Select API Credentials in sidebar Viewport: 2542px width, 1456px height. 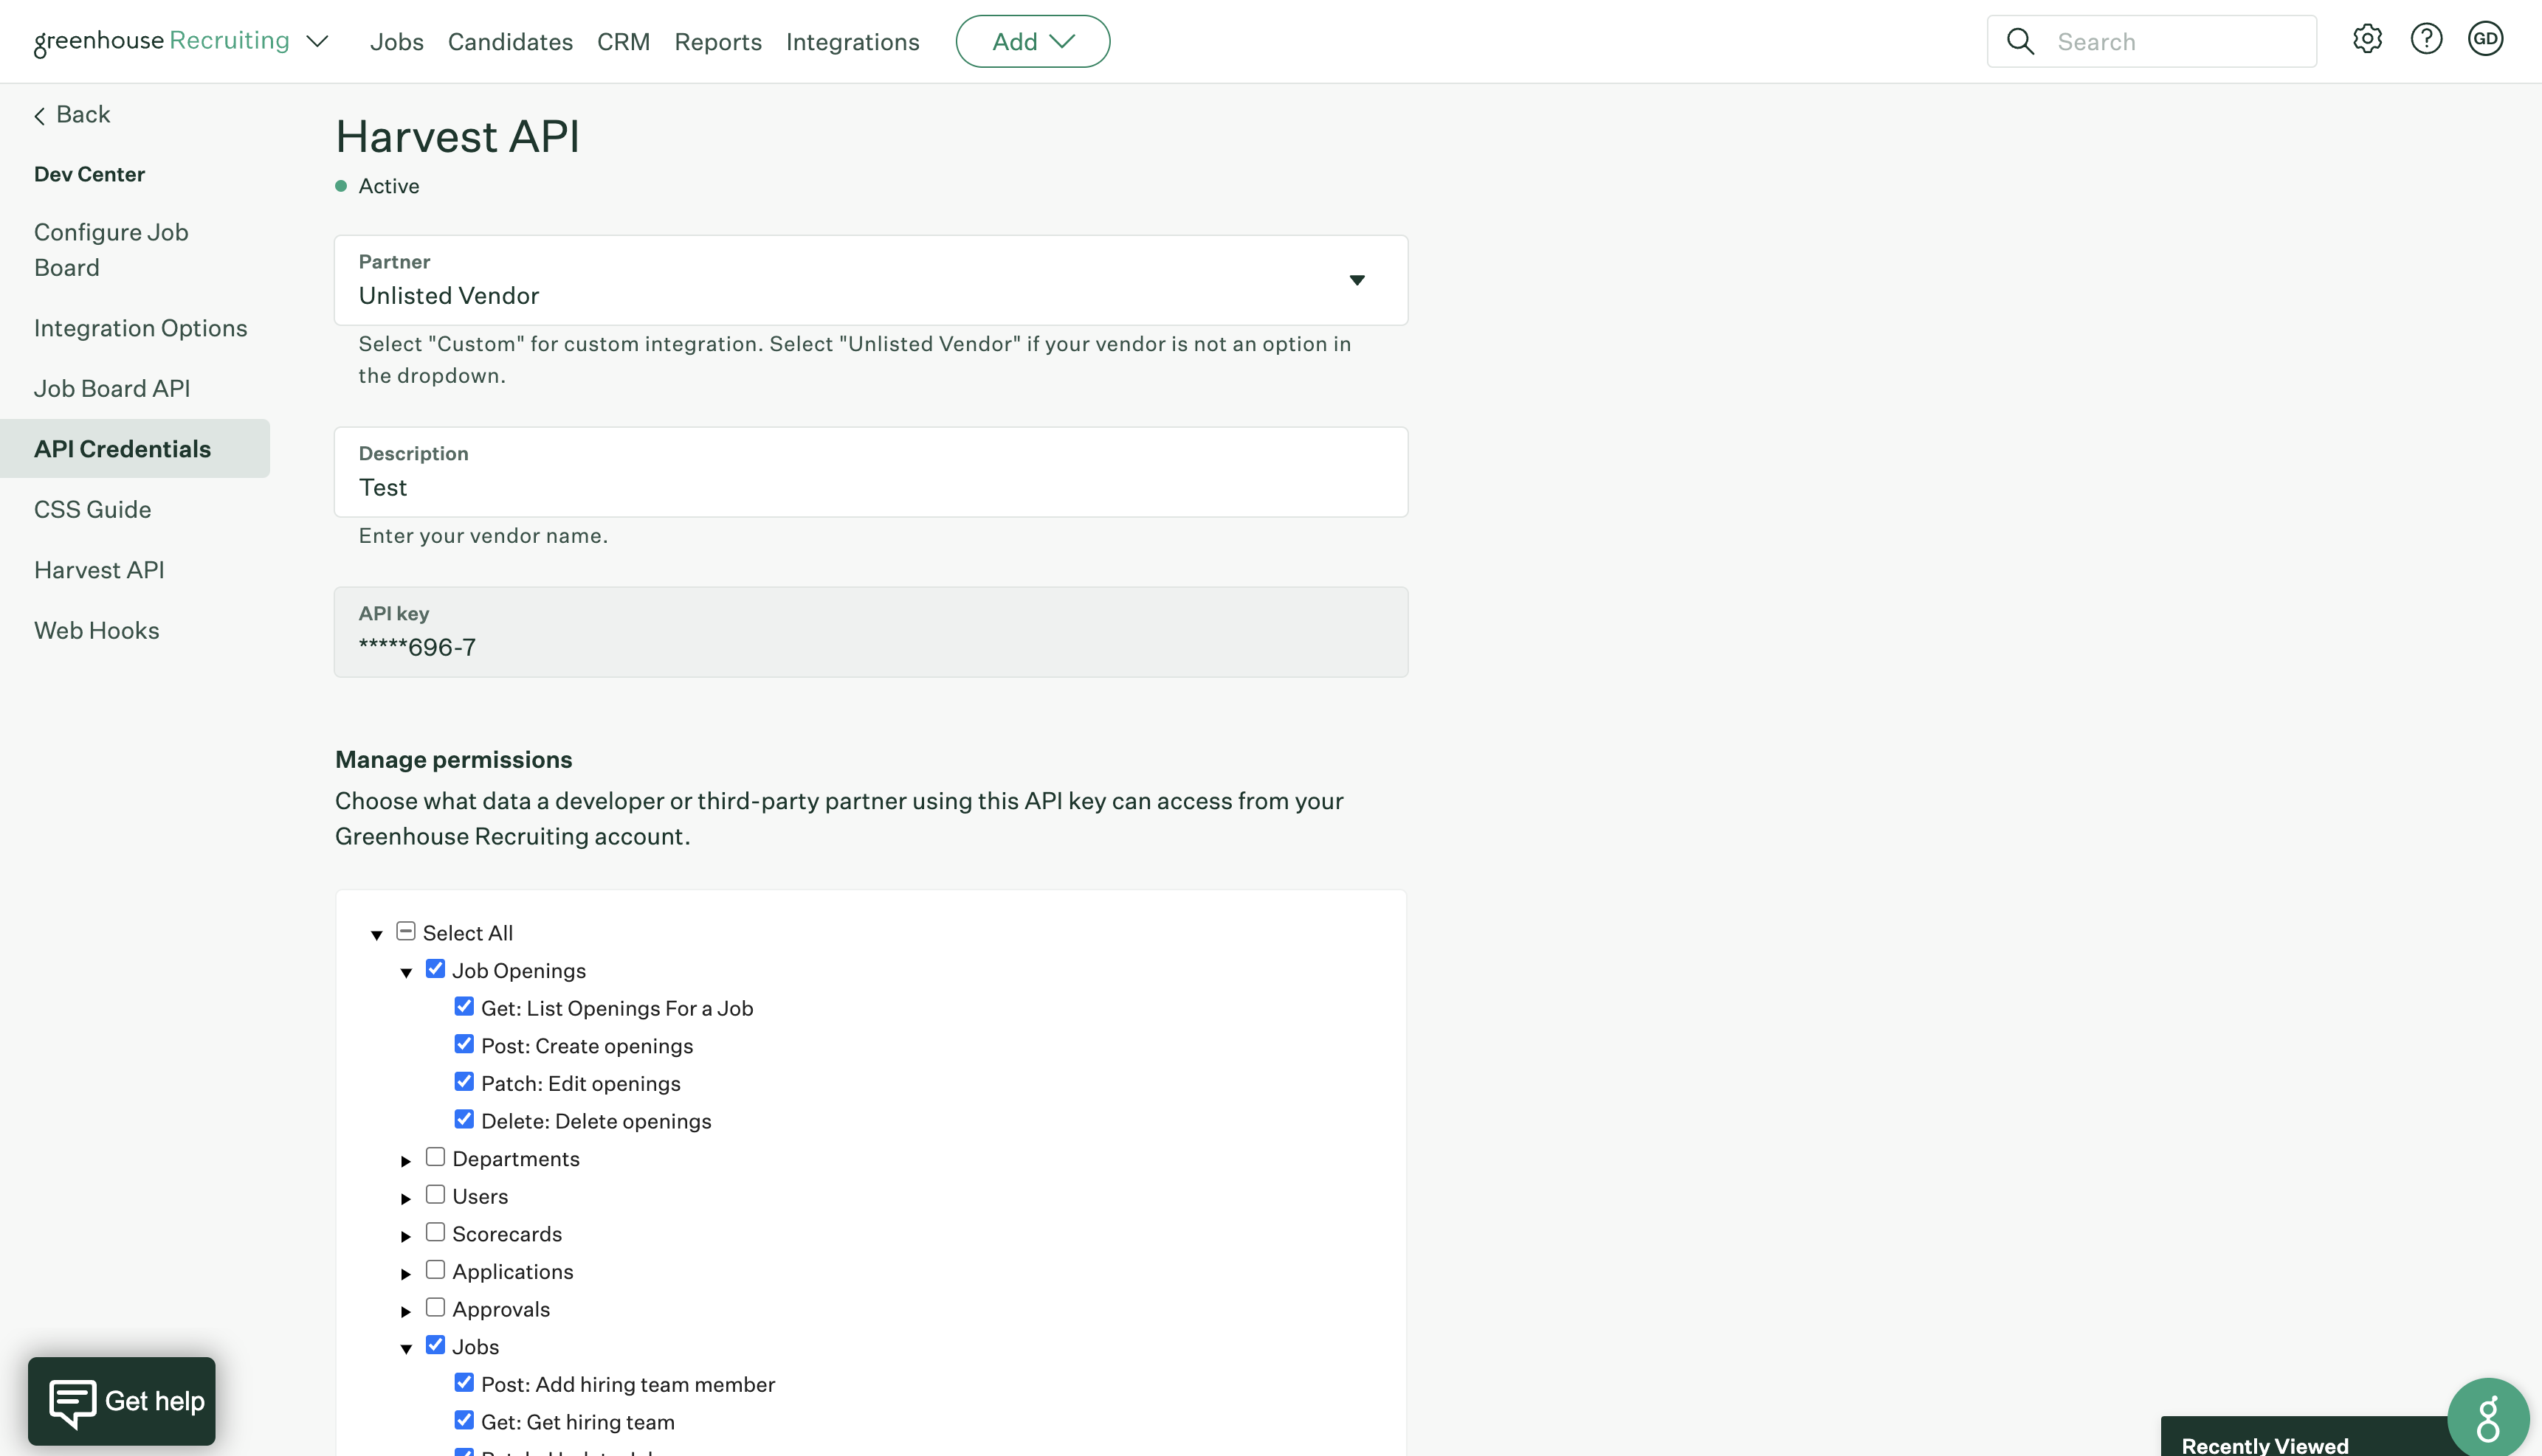point(135,448)
